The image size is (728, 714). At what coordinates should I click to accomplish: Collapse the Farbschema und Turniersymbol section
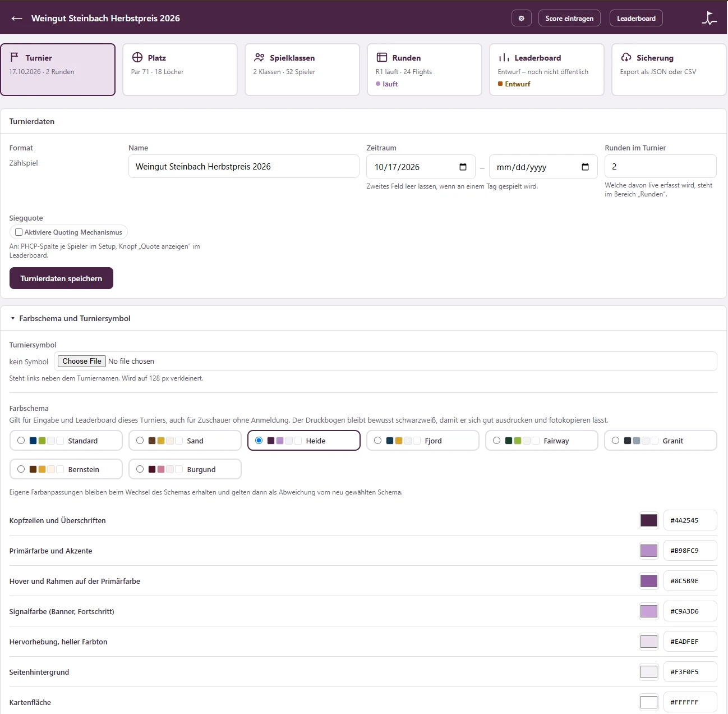pos(71,318)
